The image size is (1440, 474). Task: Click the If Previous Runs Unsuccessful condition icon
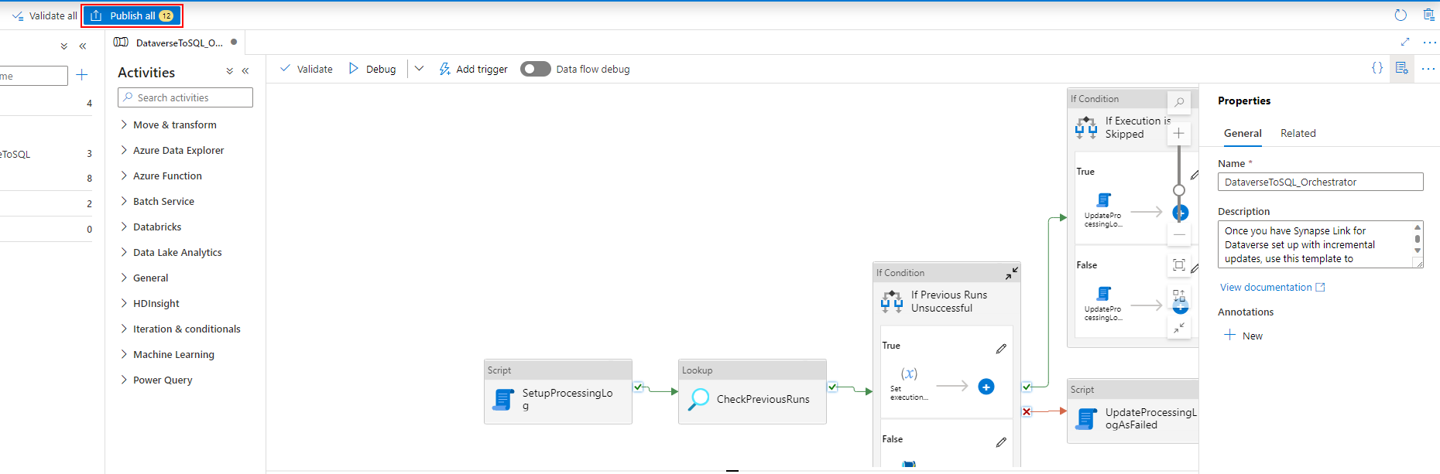coord(892,302)
